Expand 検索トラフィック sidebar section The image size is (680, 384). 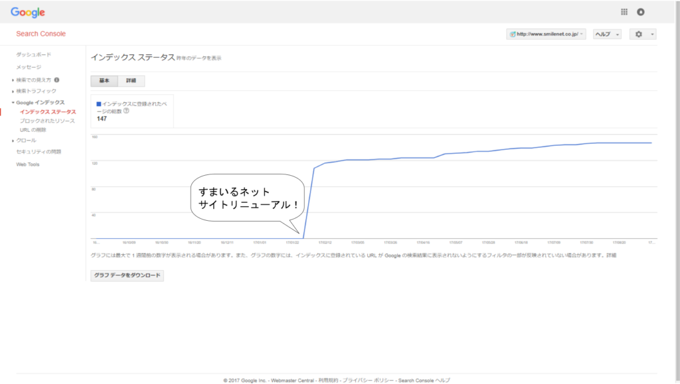coord(13,92)
